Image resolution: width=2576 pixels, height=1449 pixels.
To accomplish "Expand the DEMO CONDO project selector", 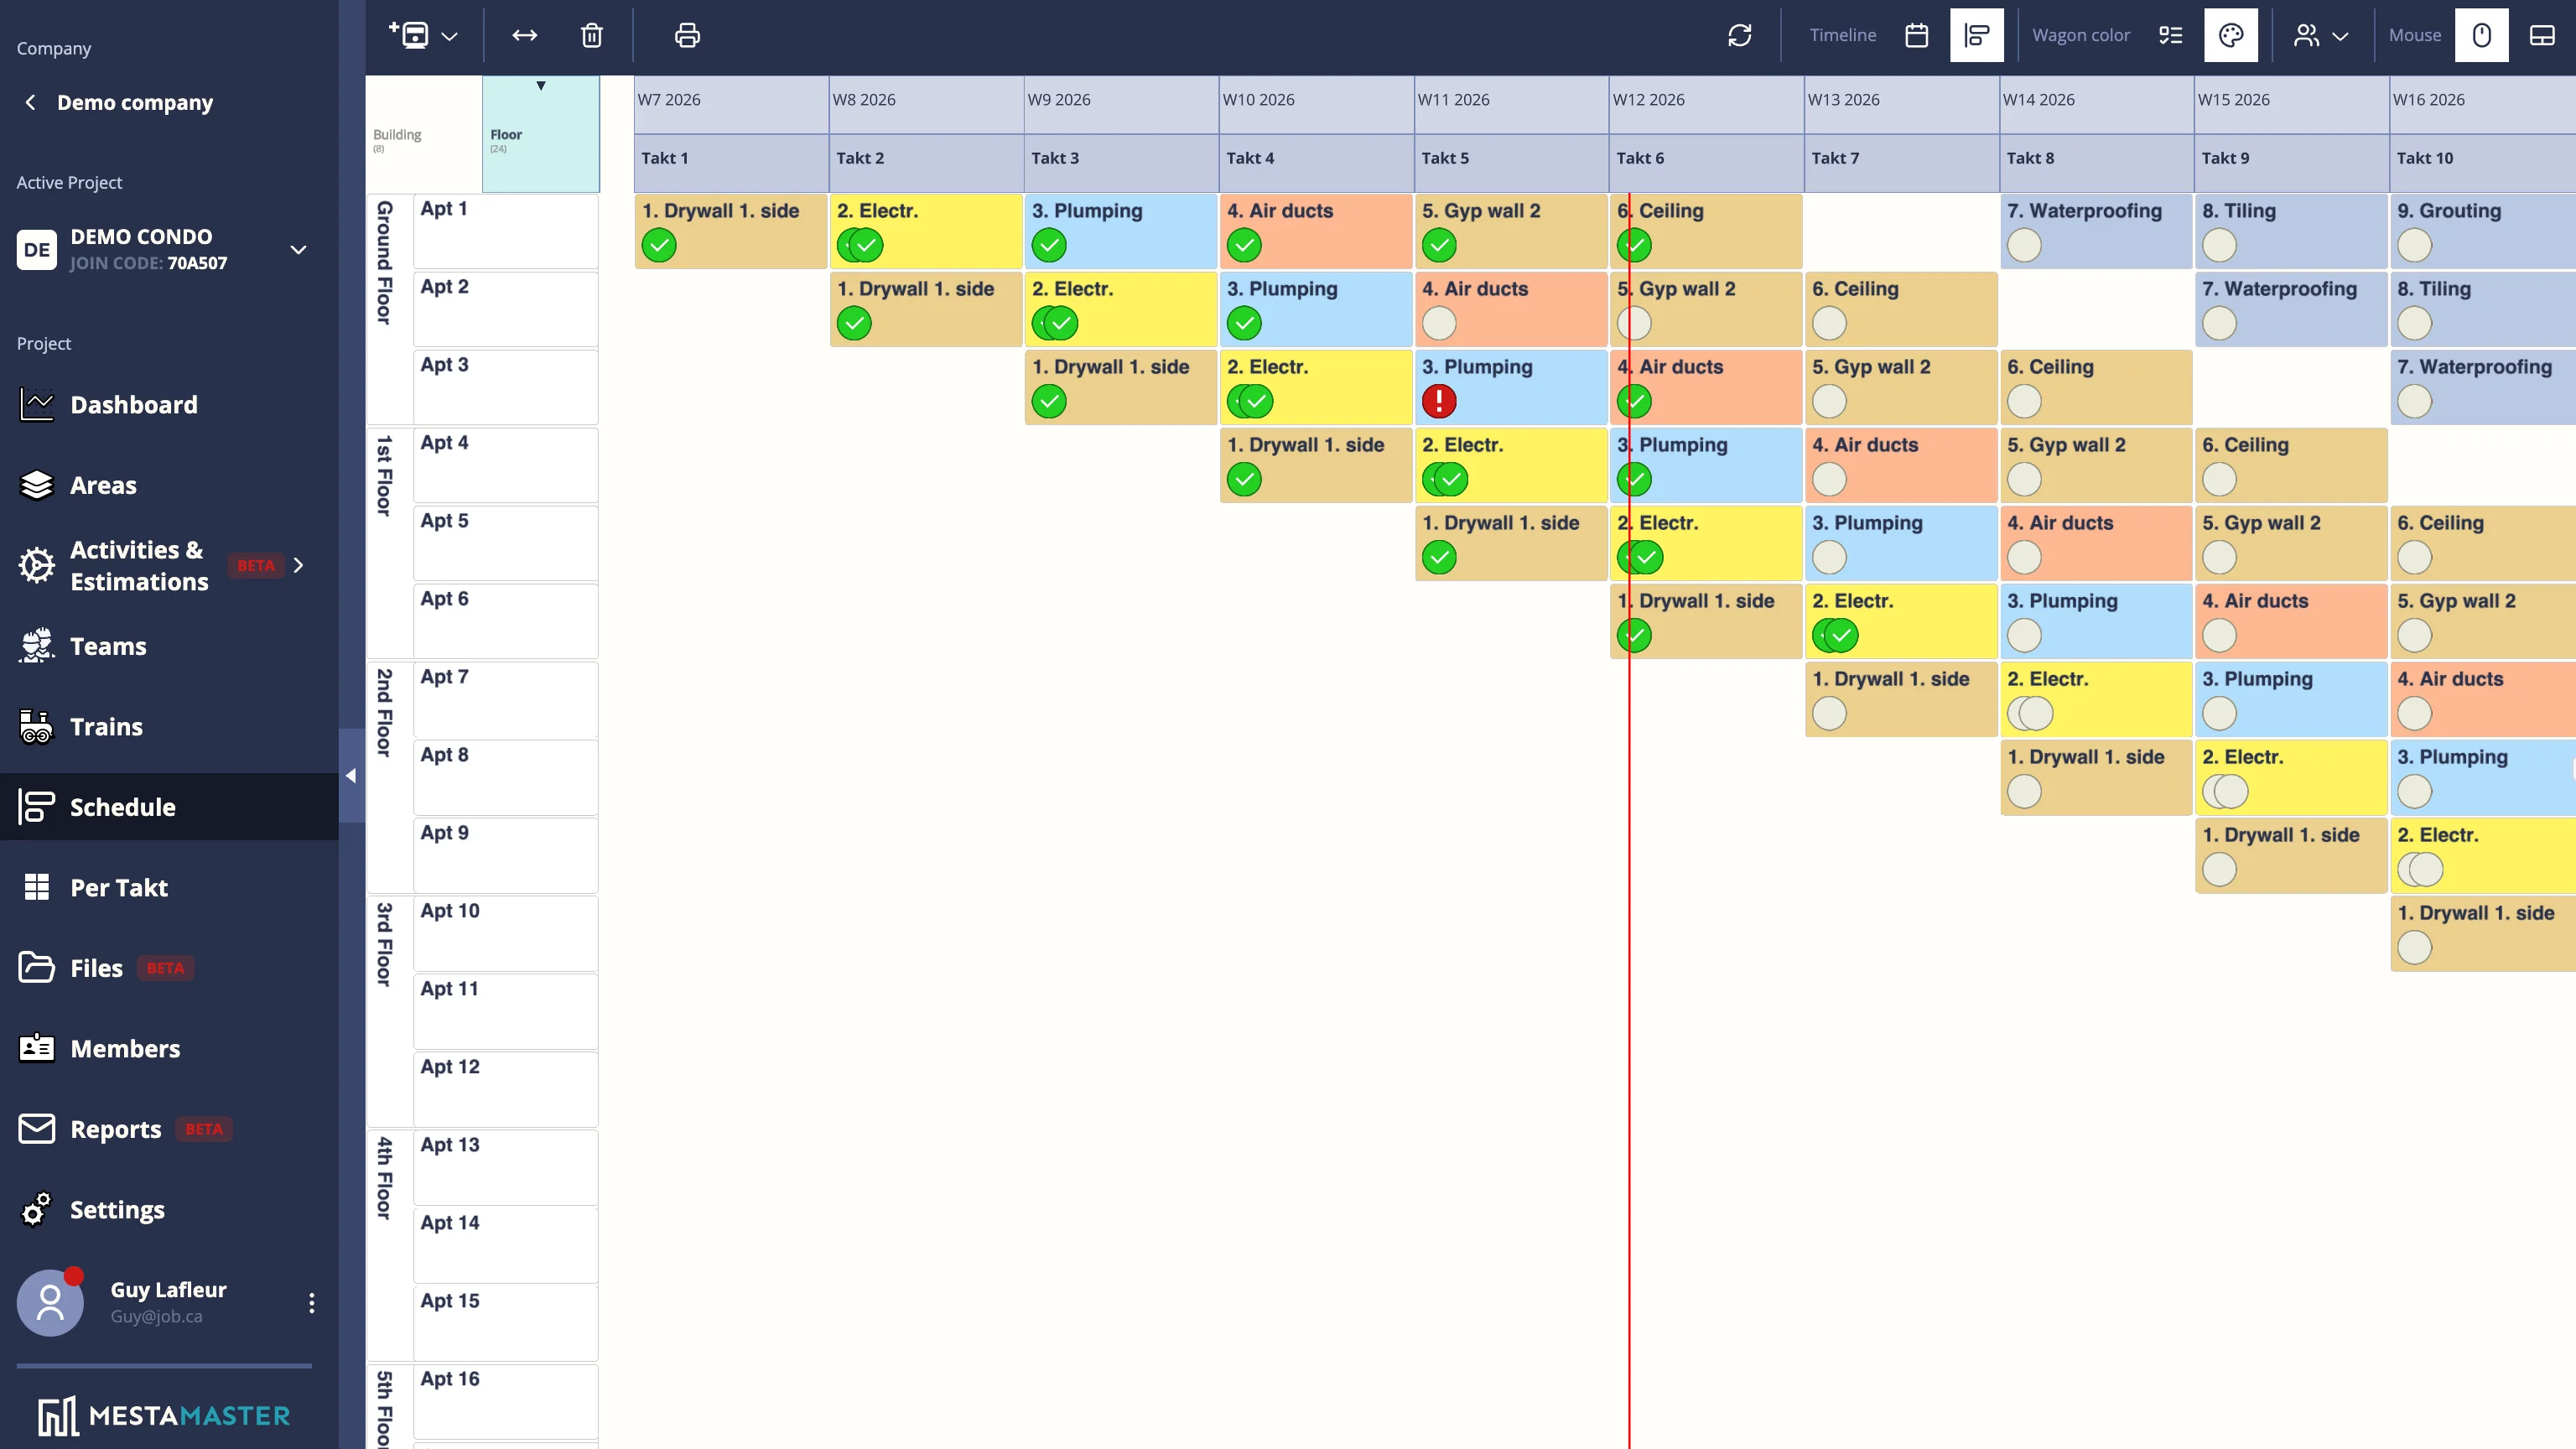I will click(x=298, y=249).
